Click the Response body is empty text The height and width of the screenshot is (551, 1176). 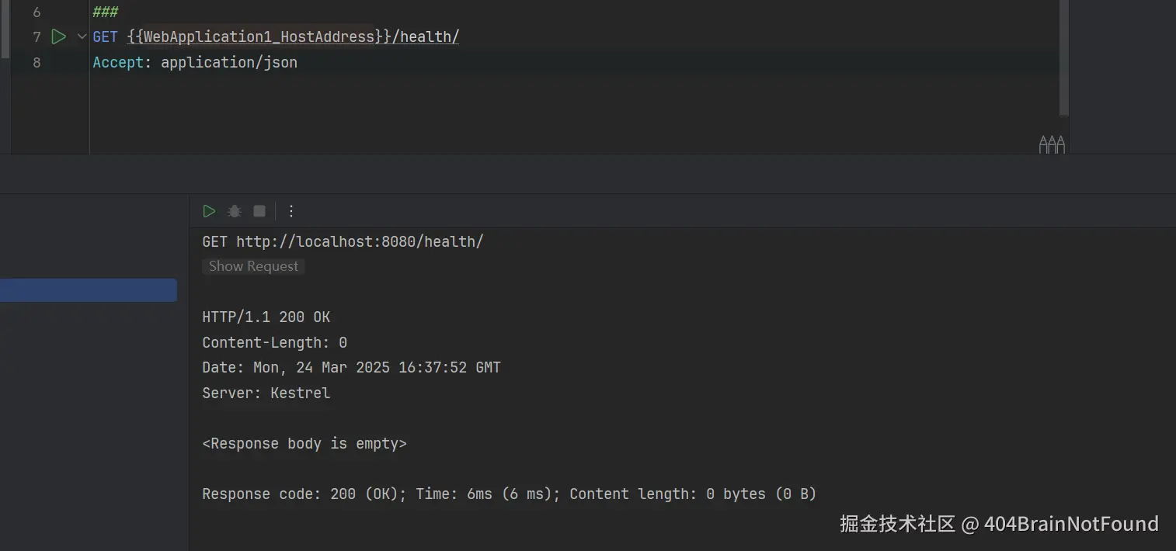(x=304, y=443)
